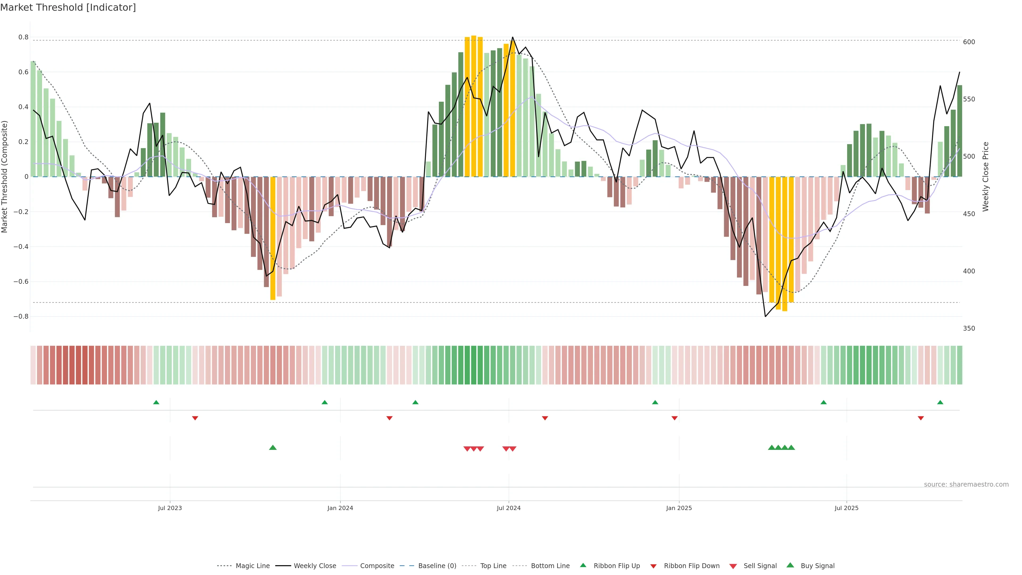Click the rightmost ribbon flip up marker
Image resolution: width=1022 pixels, height=575 pixels.
pos(940,402)
